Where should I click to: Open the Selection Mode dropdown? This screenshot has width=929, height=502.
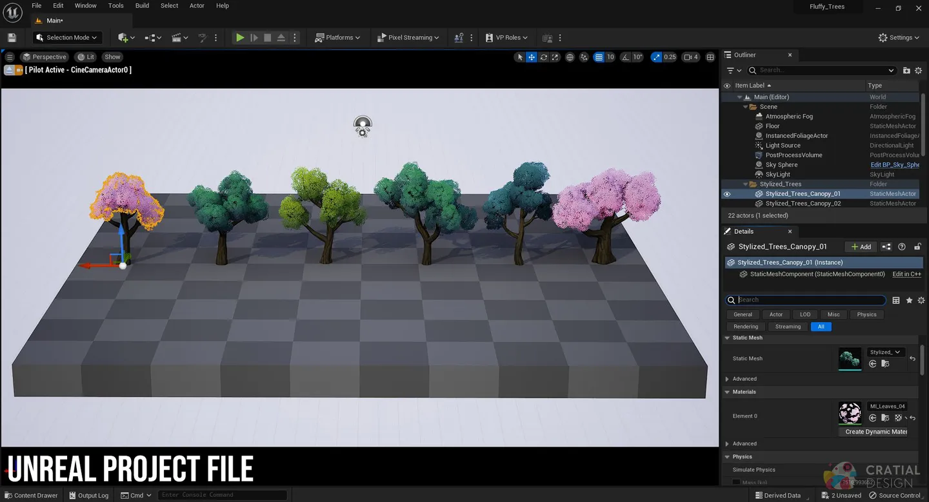click(67, 37)
